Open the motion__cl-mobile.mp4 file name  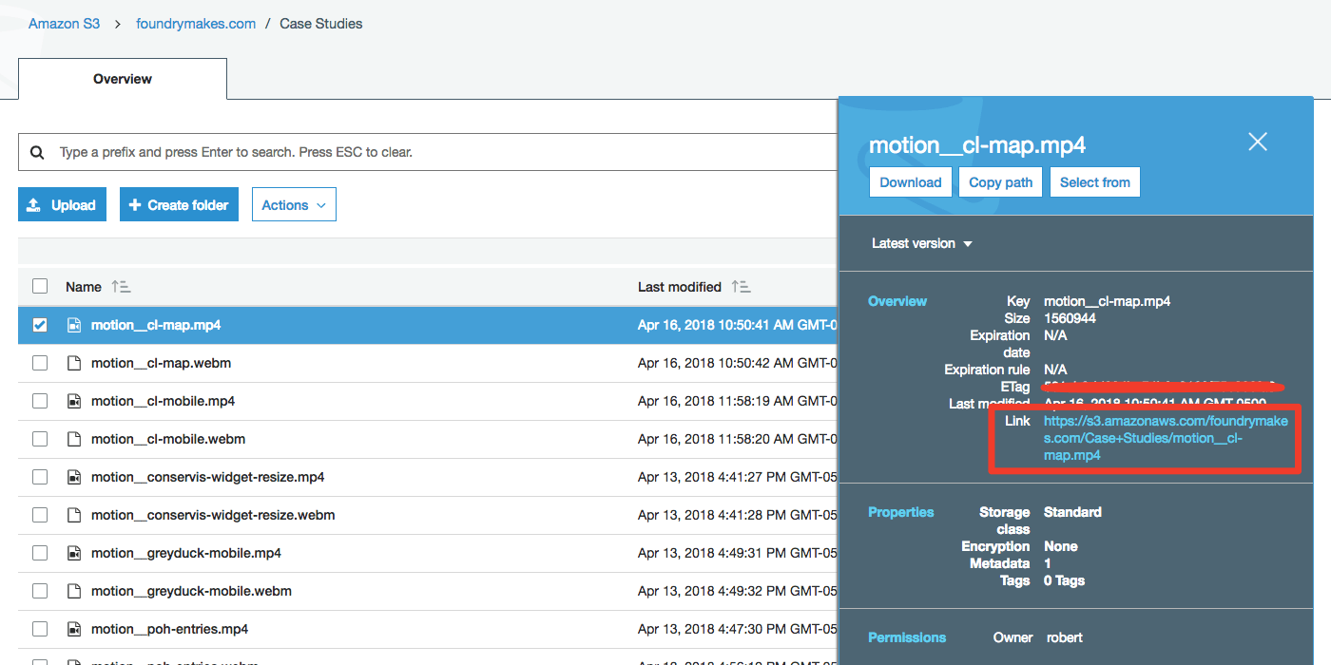(163, 401)
